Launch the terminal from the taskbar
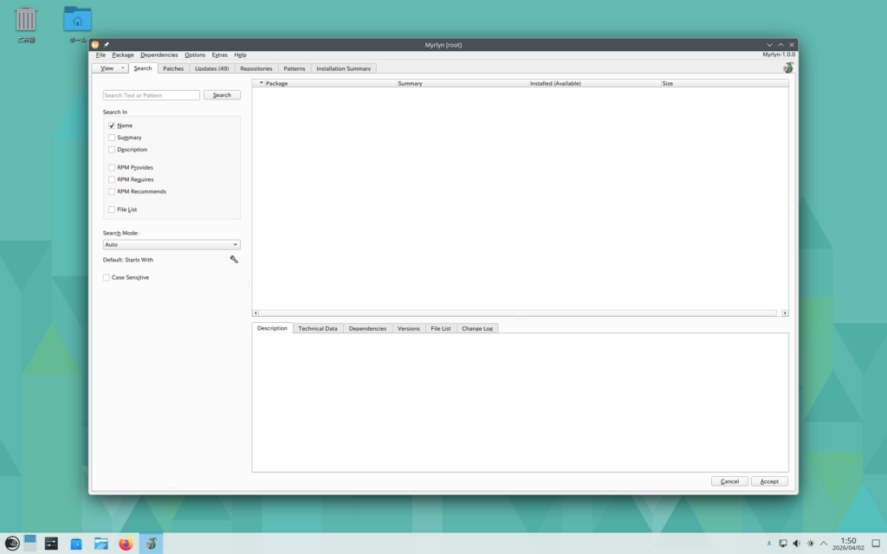The image size is (887, 554). 52,544
